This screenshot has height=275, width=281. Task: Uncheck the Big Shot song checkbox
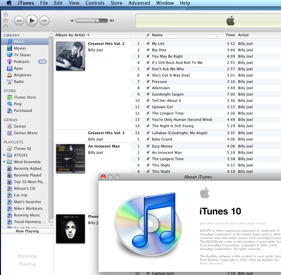point(148,50)
